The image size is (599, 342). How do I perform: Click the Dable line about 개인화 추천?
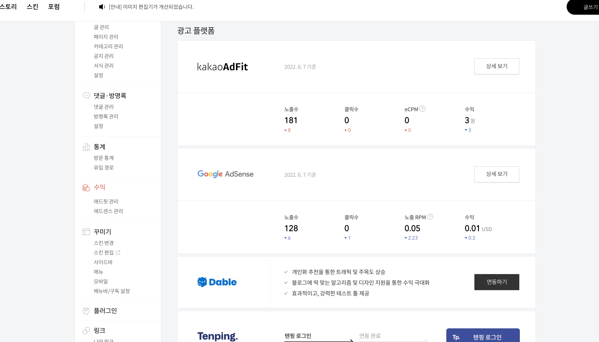[x=339, y=272]
